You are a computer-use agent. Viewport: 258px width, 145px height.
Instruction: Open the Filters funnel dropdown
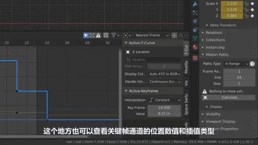click(115, 35)
